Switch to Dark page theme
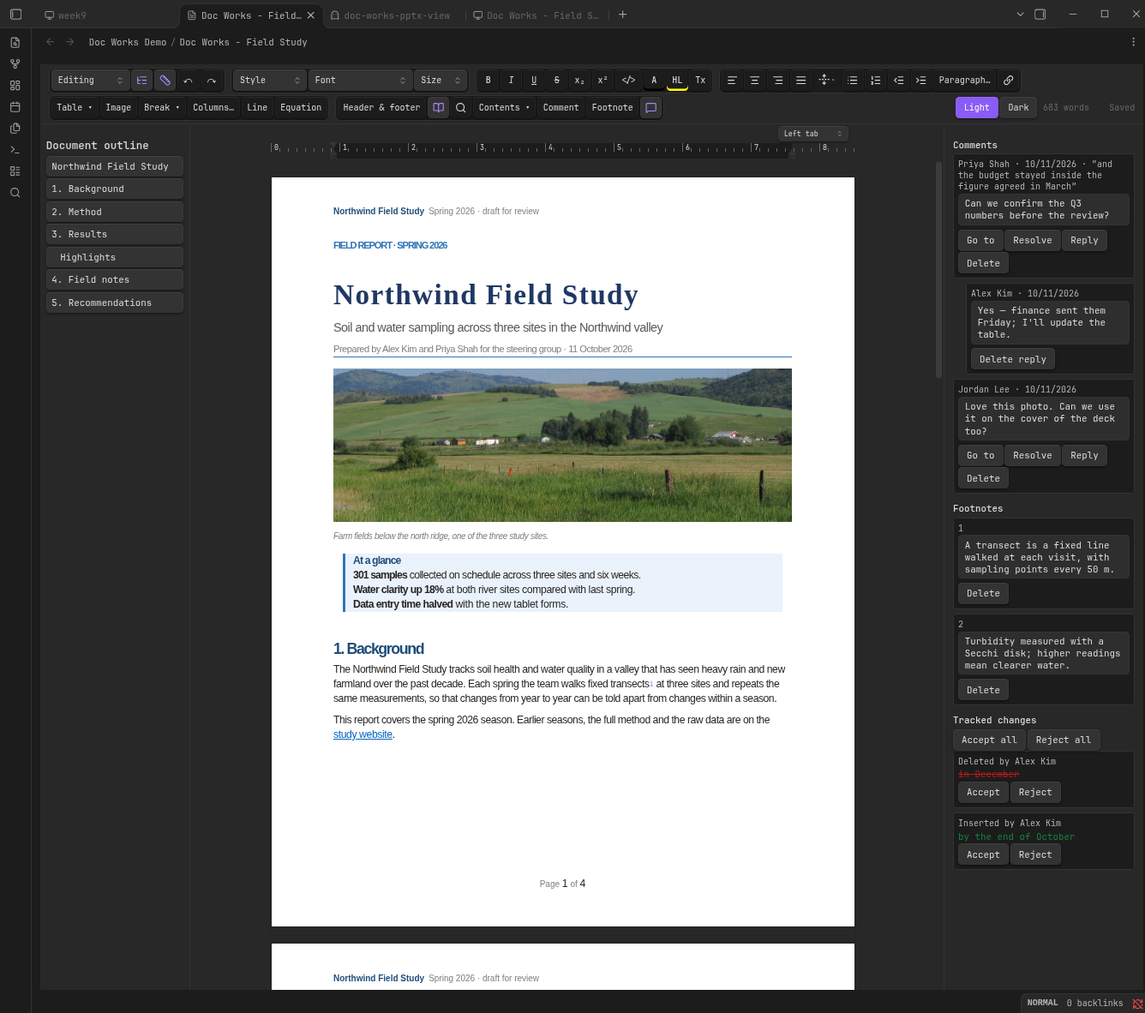1145x1013 pixels. 1018,107
